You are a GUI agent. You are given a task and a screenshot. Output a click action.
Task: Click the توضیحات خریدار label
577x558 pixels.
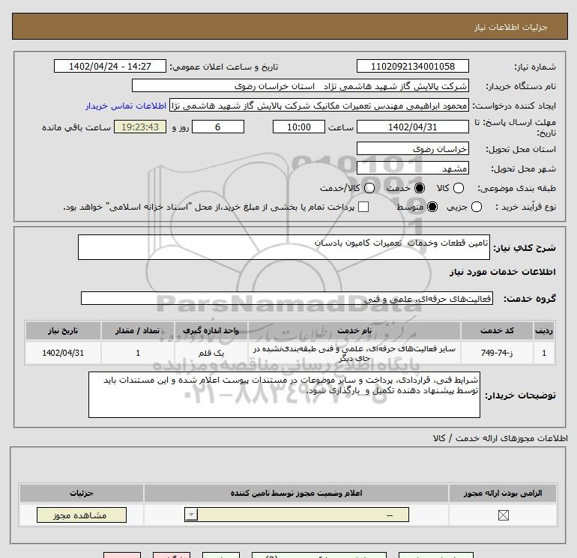[x=520, y=395]
